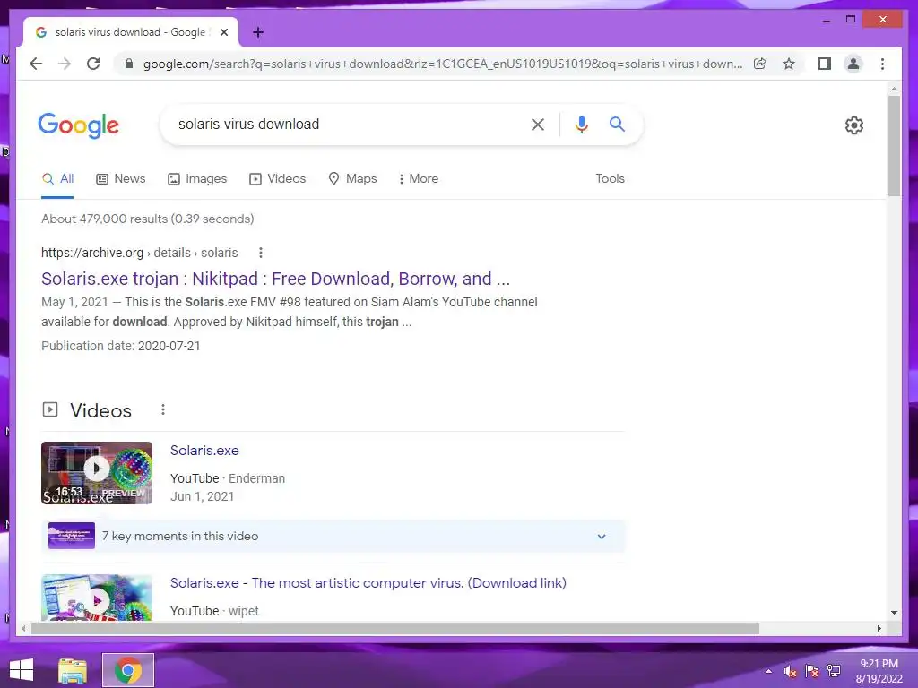Start voice search with the microphone icon
Image resolution: width=918 pixels, height=688 pixels.
point(581,124)
